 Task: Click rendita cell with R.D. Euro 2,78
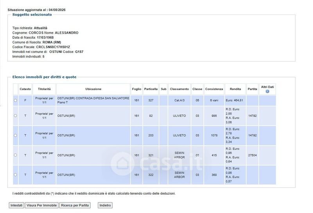tap(235, 135)
